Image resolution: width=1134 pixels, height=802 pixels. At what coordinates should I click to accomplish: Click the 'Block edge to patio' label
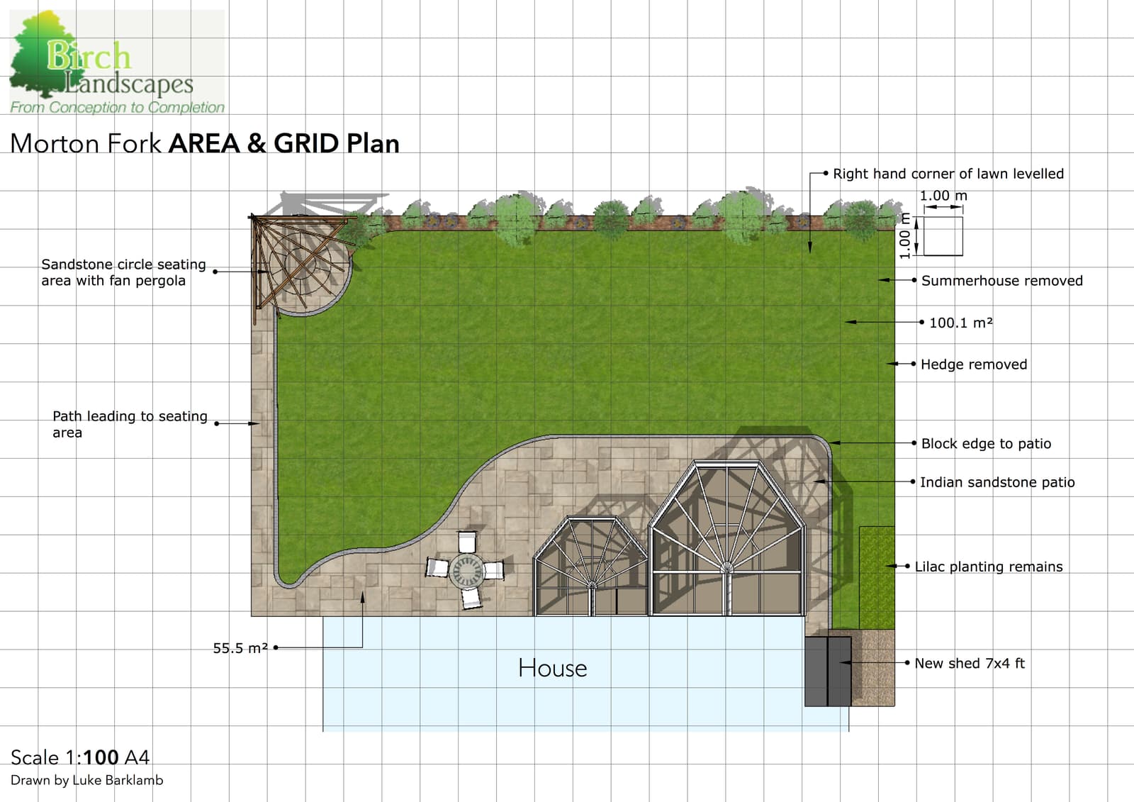coord(986,444)
